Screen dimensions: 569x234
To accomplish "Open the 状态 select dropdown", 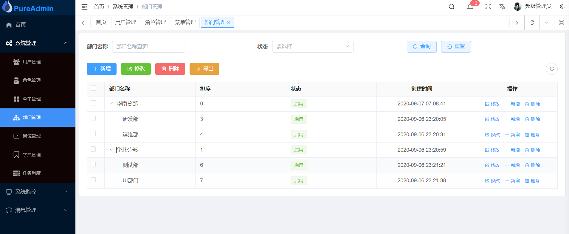I will point(313,47).
